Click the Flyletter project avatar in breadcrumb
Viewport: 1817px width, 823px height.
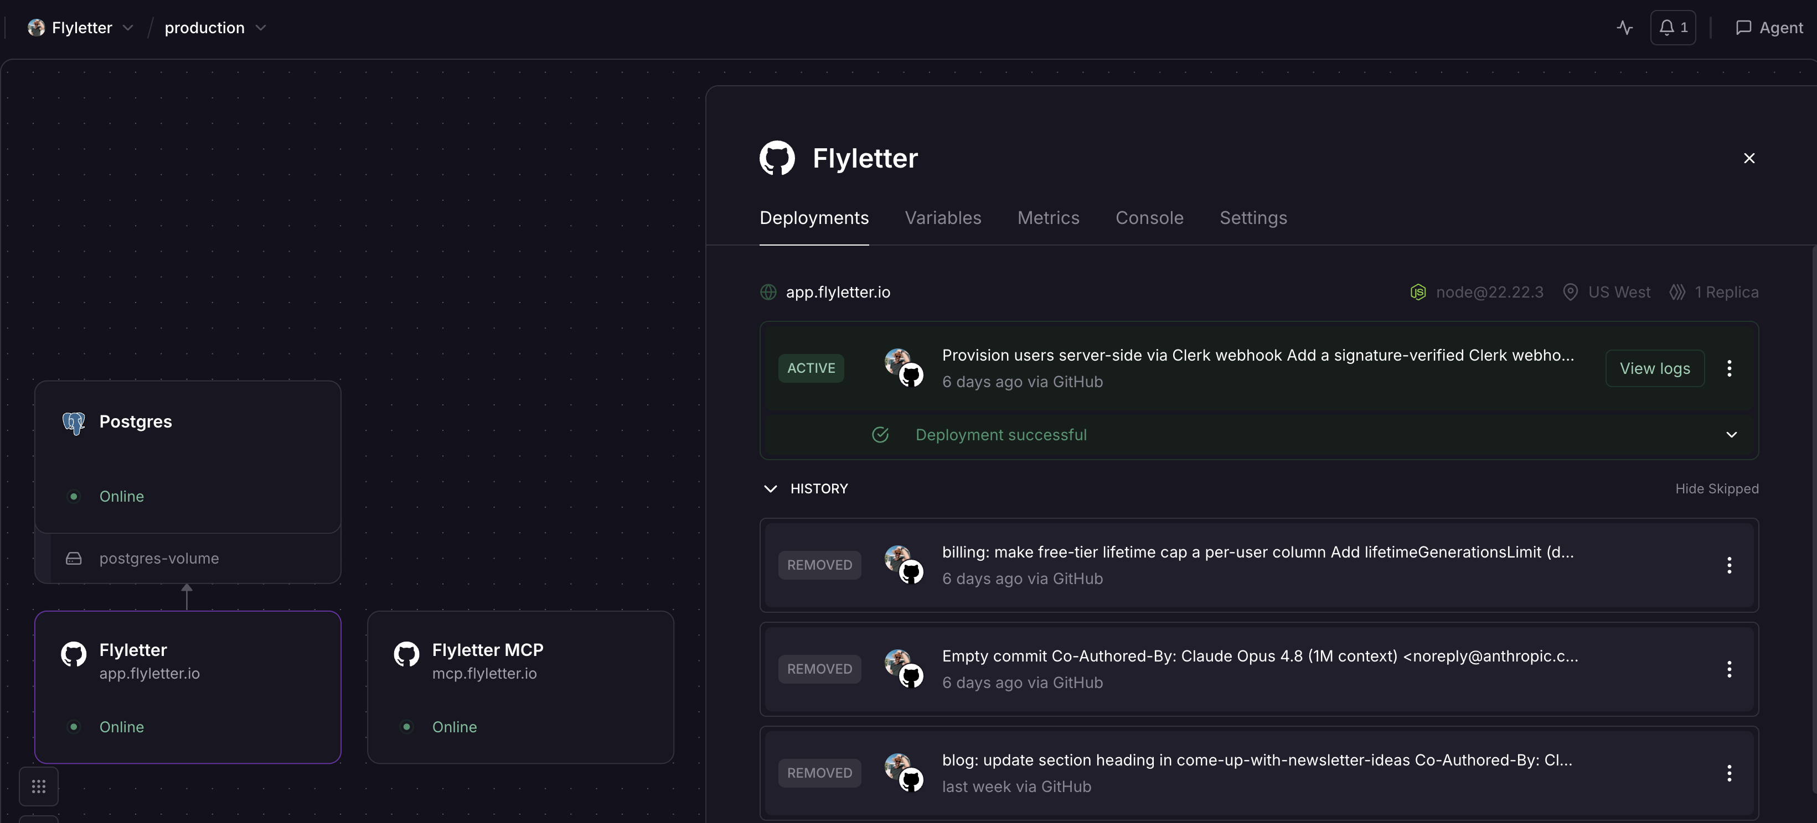[36, 28]
